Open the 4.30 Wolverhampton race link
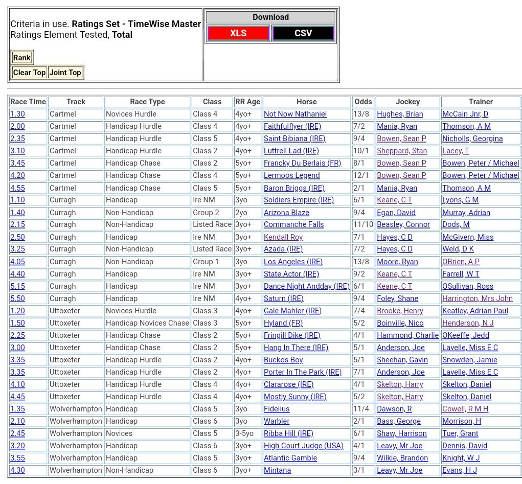The height and width of the screenshot is (484, 522). pyautogui.click(x=17, y=470)
